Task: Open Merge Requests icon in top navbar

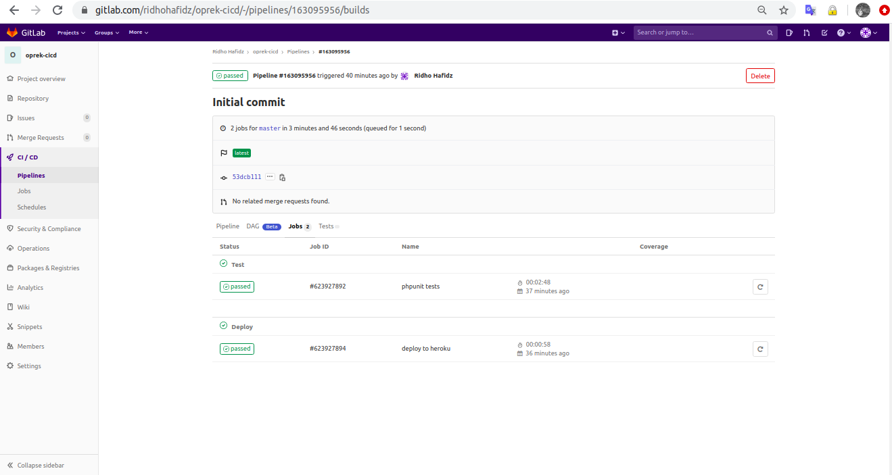Action: tap(807, 32)
